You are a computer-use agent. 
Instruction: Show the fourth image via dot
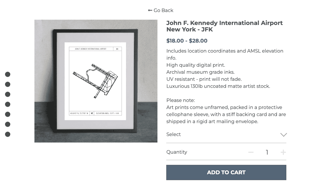(x=8, y=104)
